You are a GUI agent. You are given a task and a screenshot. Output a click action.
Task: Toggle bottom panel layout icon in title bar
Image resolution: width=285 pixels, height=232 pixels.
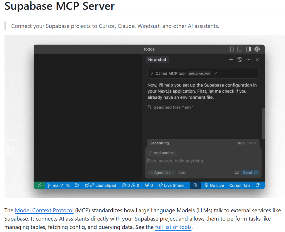click(240, 49)
